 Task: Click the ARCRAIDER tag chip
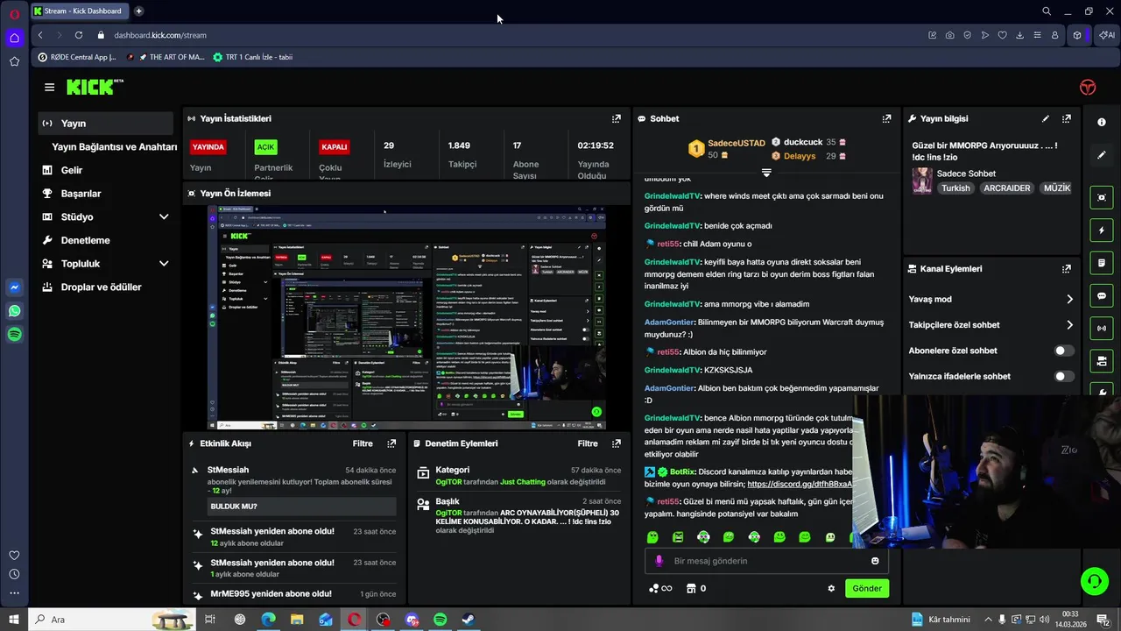1006,188
